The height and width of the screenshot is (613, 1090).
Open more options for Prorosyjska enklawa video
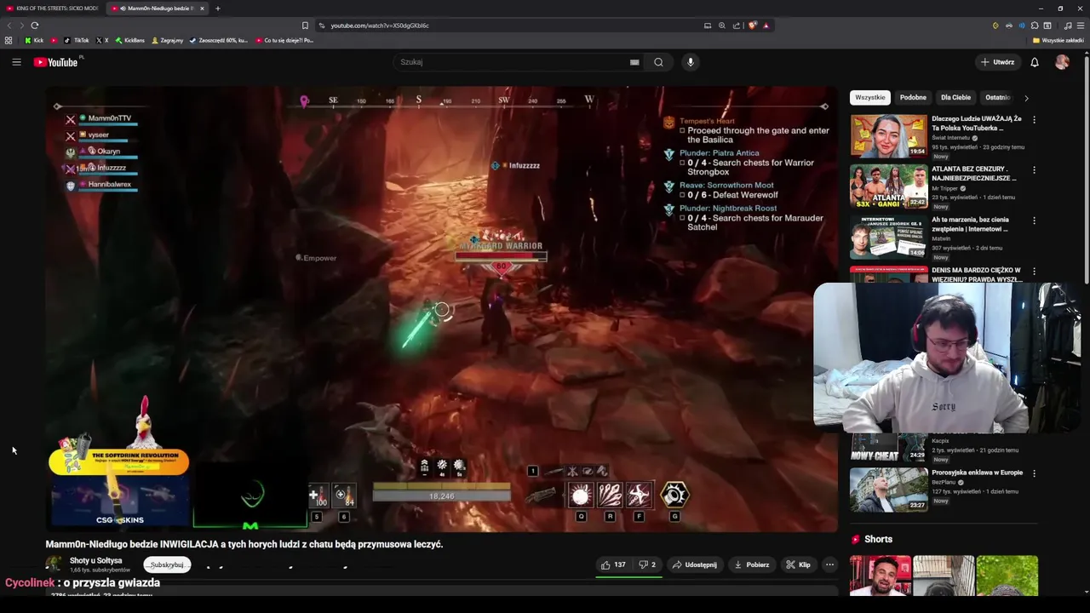(x=1034, y=473)
